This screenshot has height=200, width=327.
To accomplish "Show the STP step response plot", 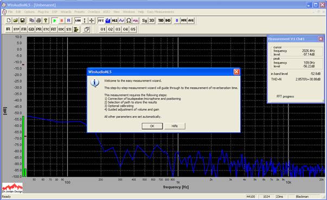I will click(16, 29).
